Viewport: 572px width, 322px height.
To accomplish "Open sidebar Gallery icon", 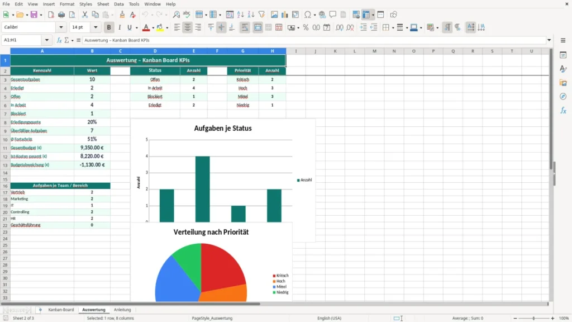I will pyautogui.click(x=563, y=83).
